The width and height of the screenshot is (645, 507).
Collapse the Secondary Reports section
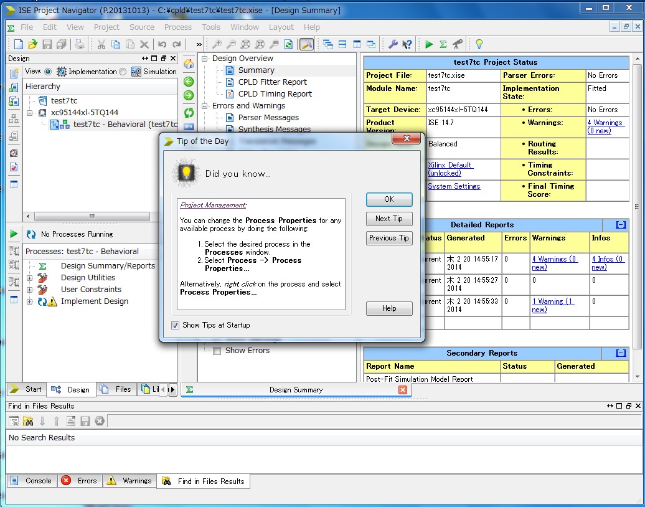coord(621,353)
